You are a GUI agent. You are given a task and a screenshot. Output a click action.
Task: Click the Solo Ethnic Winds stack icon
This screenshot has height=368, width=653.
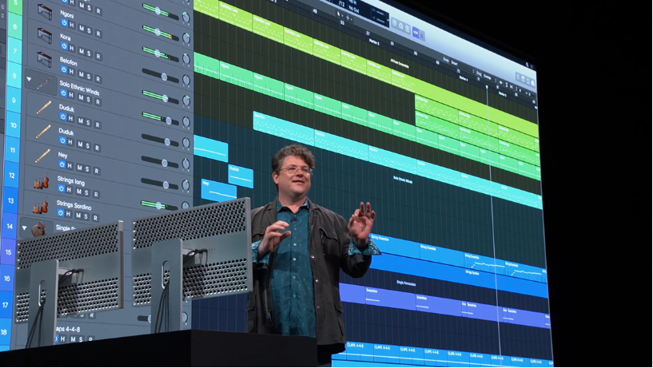[x=44, y=84]
